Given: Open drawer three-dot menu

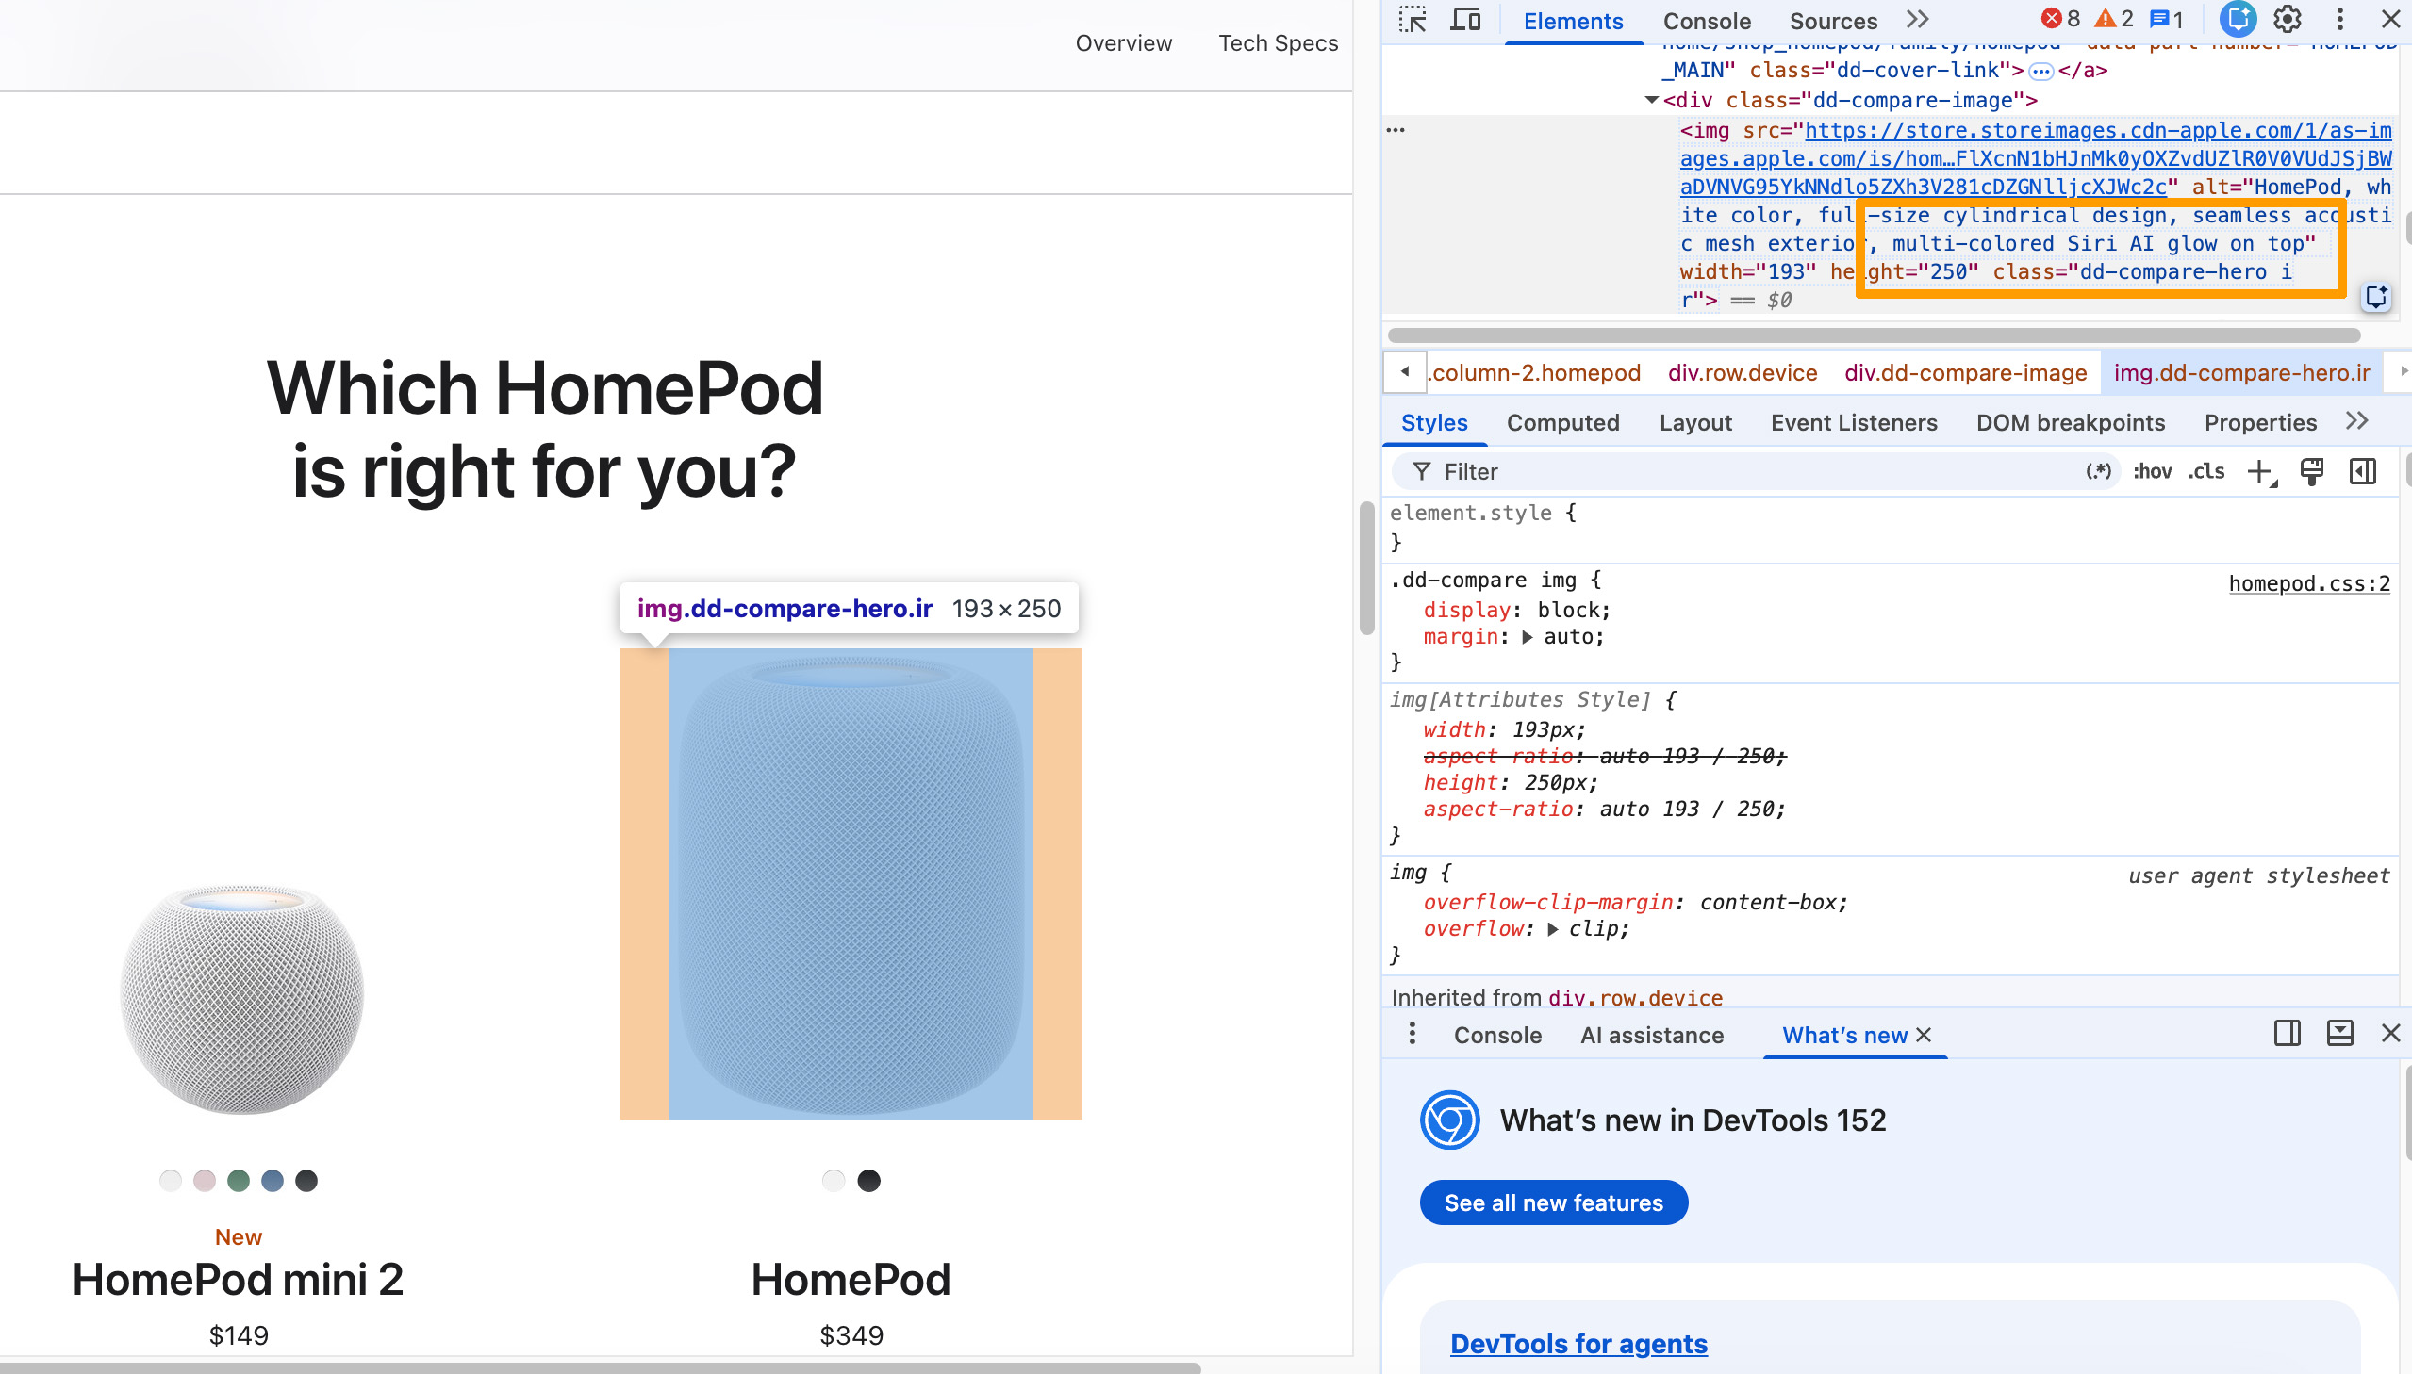Looking at the screenshot, I should (x=1413, y=1035).
